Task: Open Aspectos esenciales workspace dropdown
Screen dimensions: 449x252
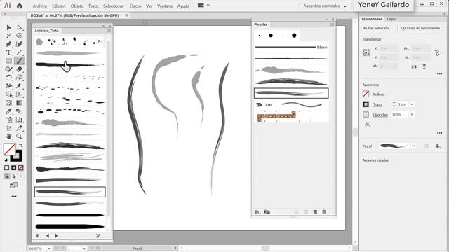Action: 325,6
